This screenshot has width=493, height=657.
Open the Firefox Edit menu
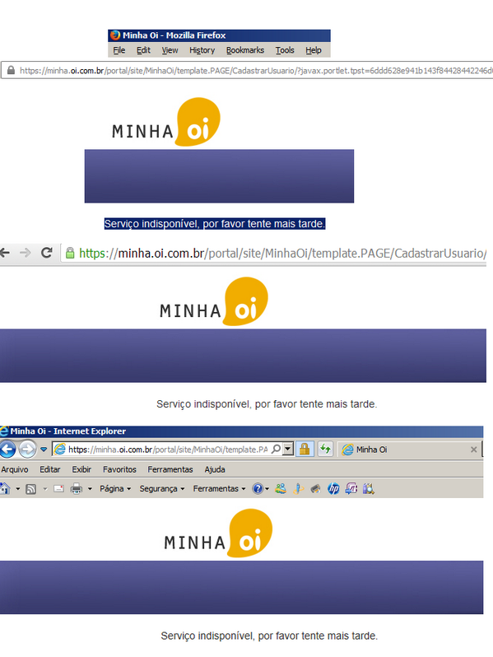pyautogui.click(x=143, y=50)
